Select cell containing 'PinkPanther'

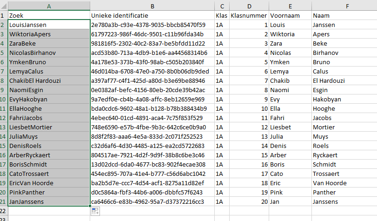49,192
